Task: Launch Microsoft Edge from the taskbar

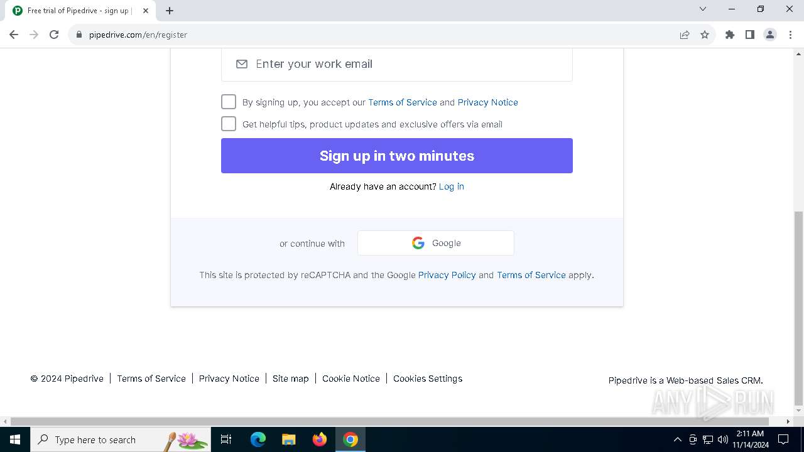Action: pos(258,439)
